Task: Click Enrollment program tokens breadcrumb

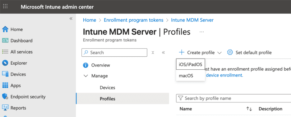Action: tap(134, 20)
